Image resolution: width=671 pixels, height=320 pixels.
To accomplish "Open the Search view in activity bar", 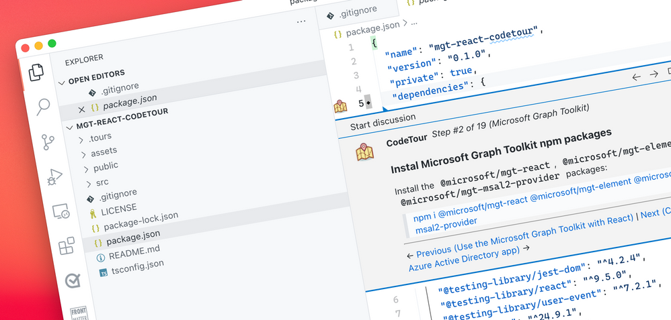I will pyautogui.click(x=43, y=107).
